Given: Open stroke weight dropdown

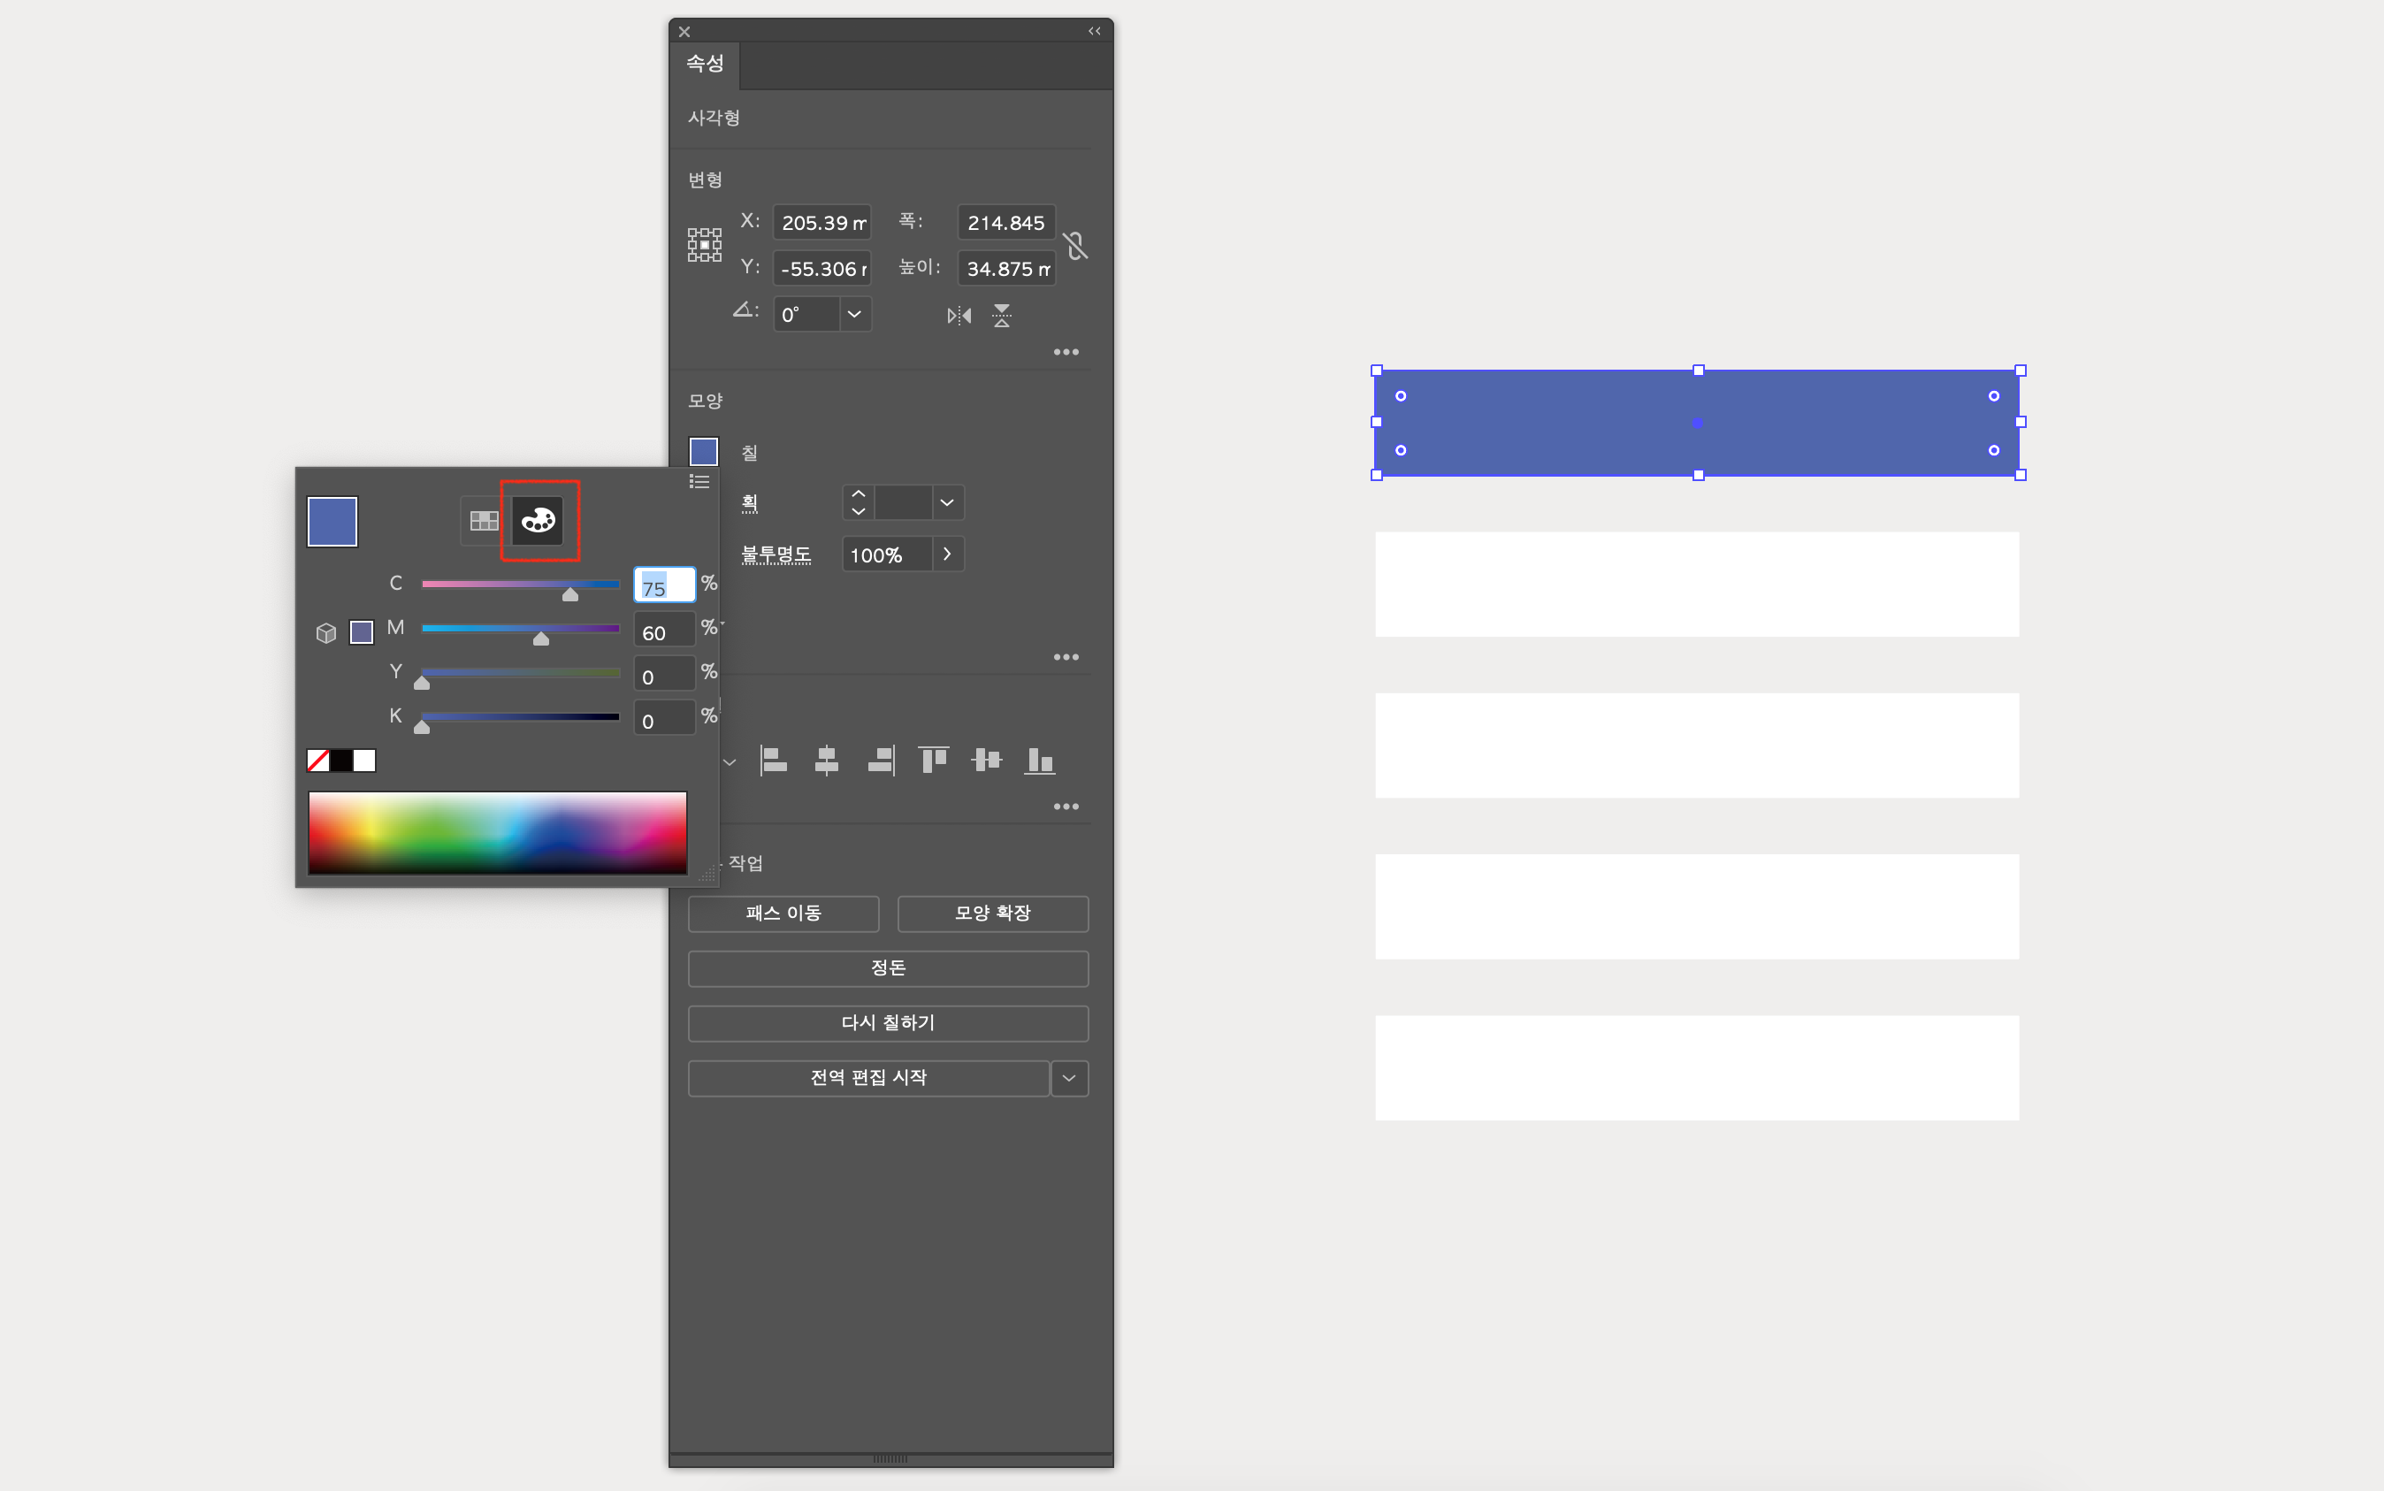Looking at the screenshot, I should 946,503.
